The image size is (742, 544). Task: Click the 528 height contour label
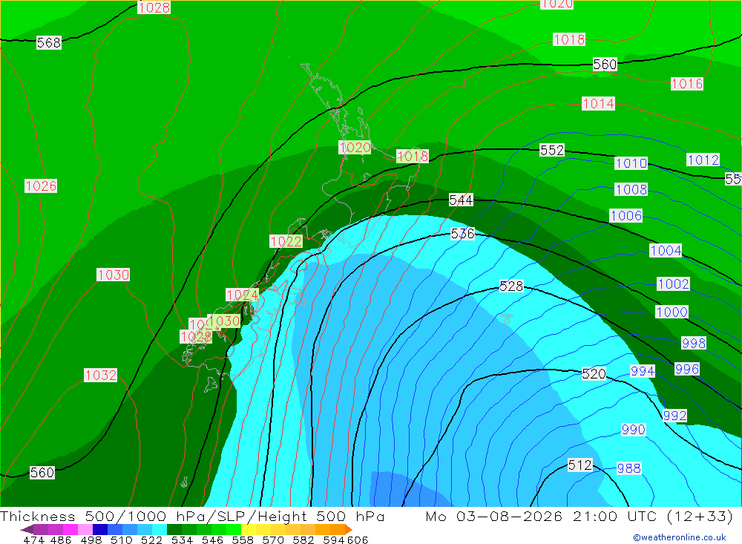(x=511, y=286)
